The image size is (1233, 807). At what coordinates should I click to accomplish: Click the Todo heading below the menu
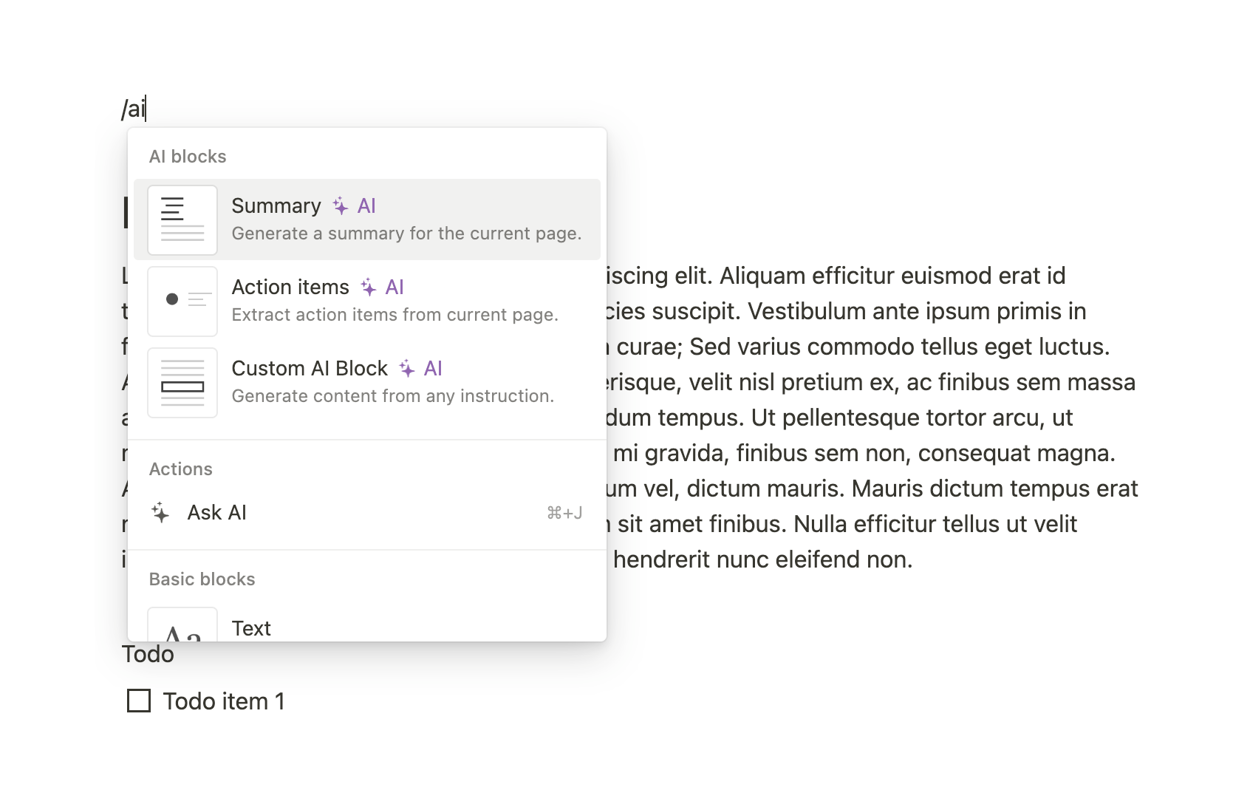[x=147, y=654]
